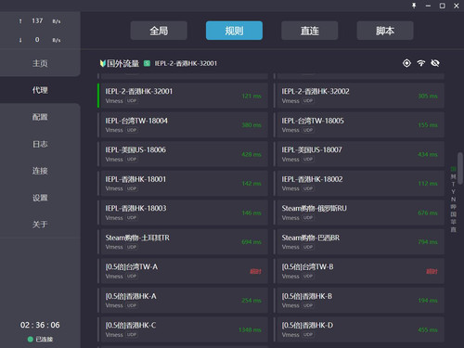Select the [0.5倍]台湾TW-B node
Viewport: 464px width, 348px height.
click(359, 271)
